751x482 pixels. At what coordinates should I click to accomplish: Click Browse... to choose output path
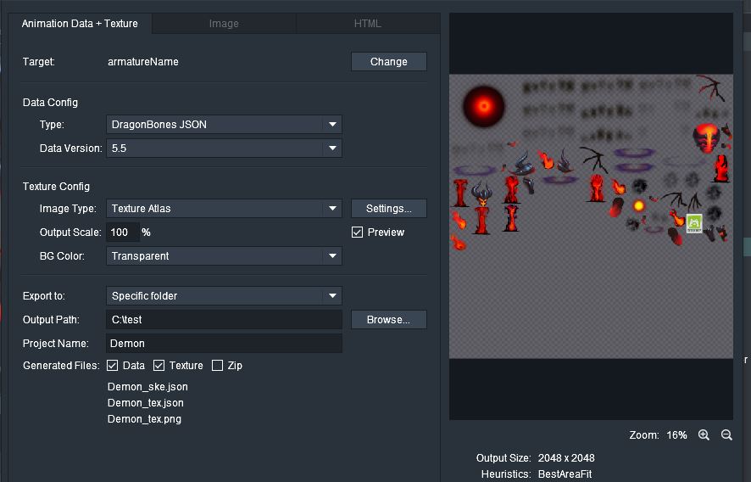pyautogui.click(x=388, y=320)
